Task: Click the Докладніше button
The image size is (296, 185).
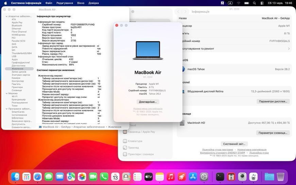Action: tap(148, 102)
